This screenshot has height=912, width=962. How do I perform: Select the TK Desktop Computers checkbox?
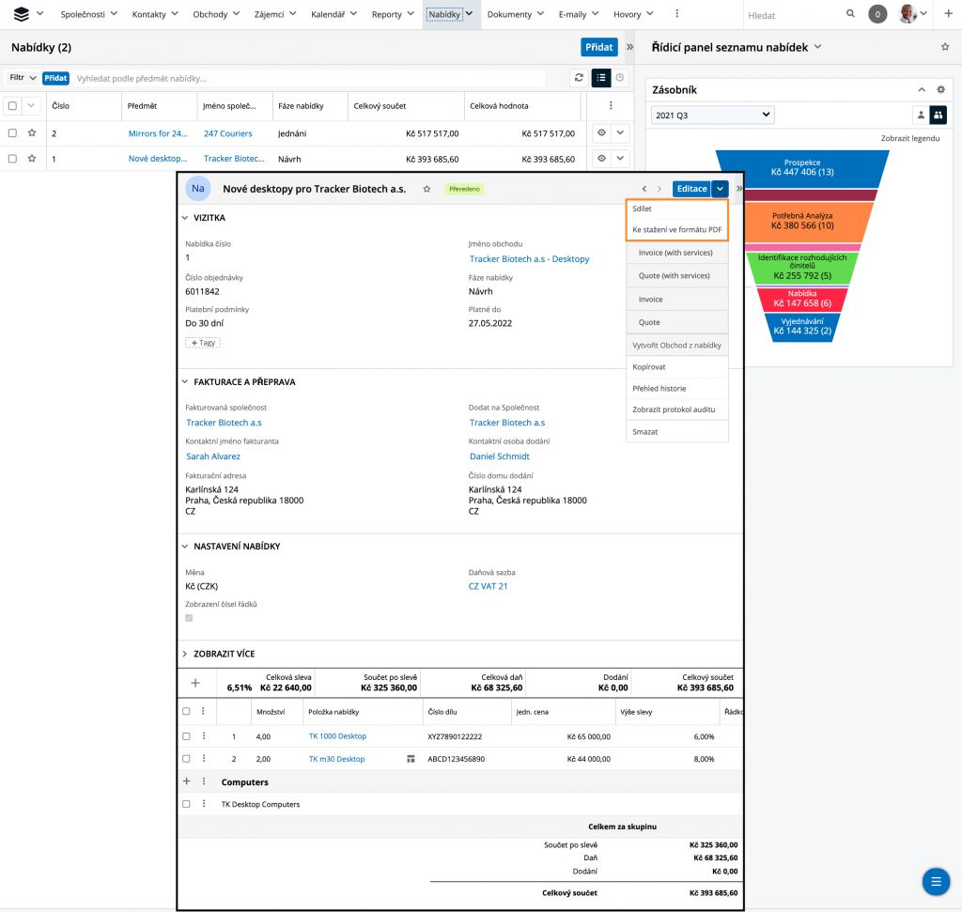(x=186, y=804)
